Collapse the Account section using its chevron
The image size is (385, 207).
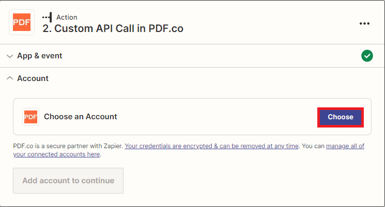coord(10,78)
